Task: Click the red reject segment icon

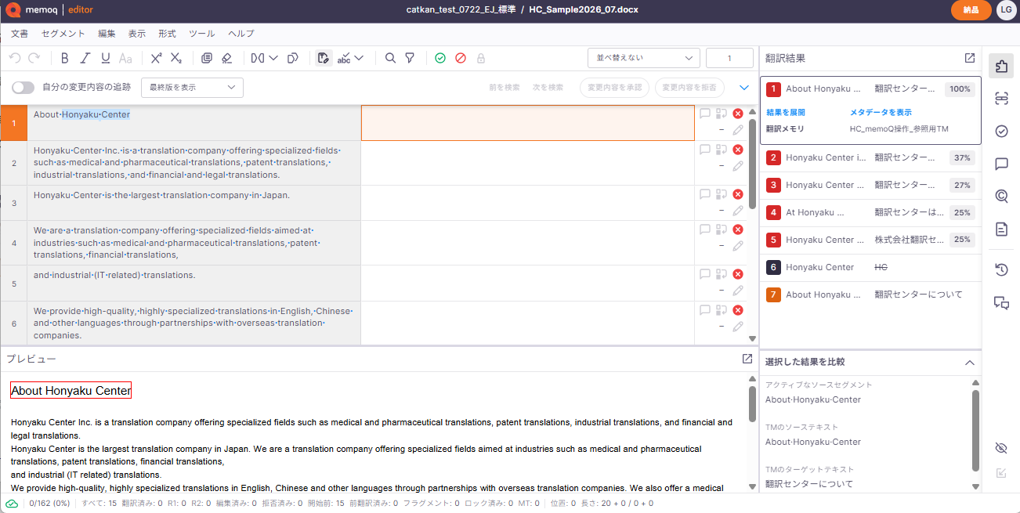Action: coord(461,58)
